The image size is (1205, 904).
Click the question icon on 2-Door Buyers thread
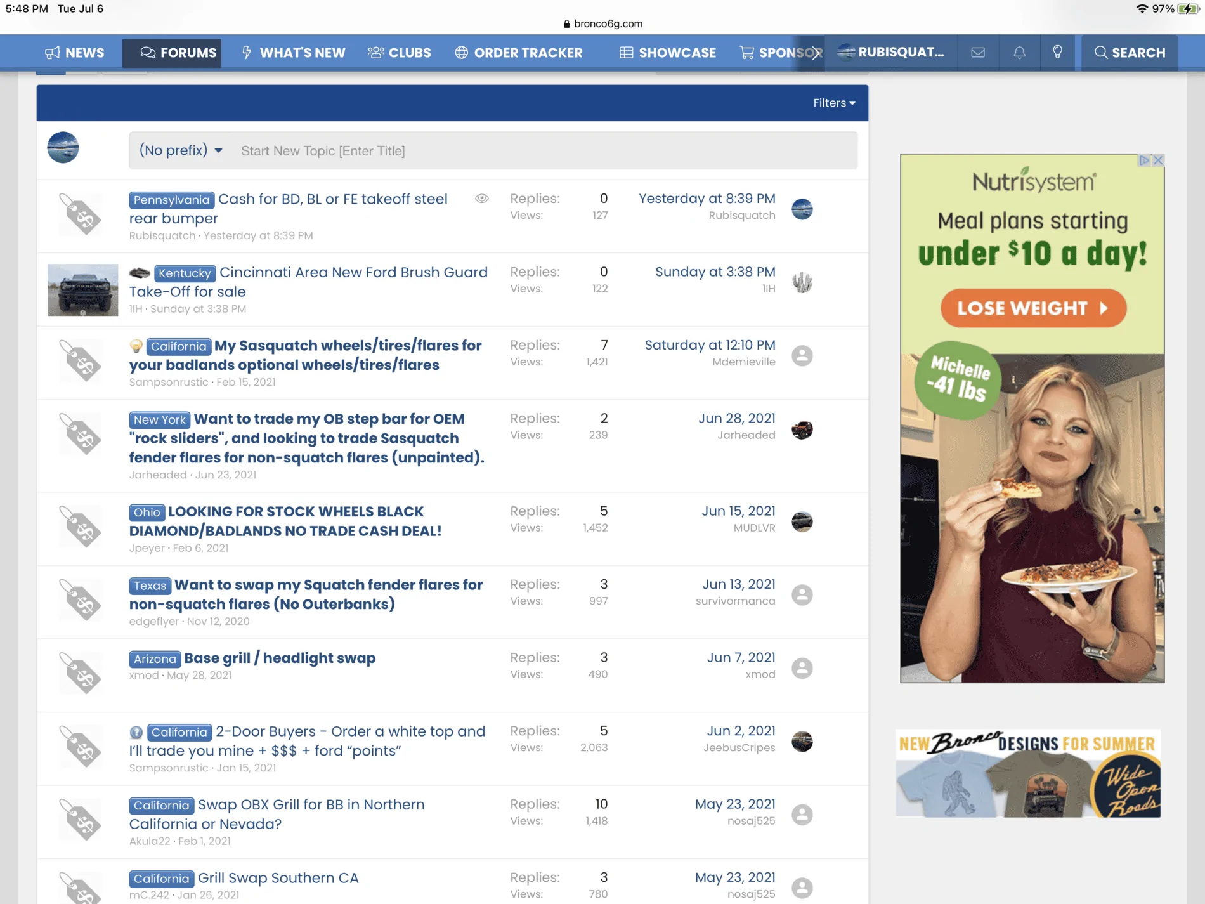(136, 732)
